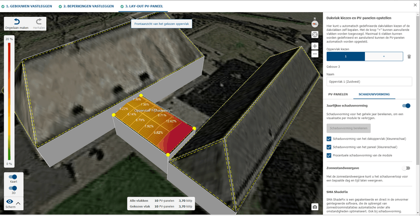
Task: Switch to the Schaduwvorming tab
Action: [x=374, y=94]
